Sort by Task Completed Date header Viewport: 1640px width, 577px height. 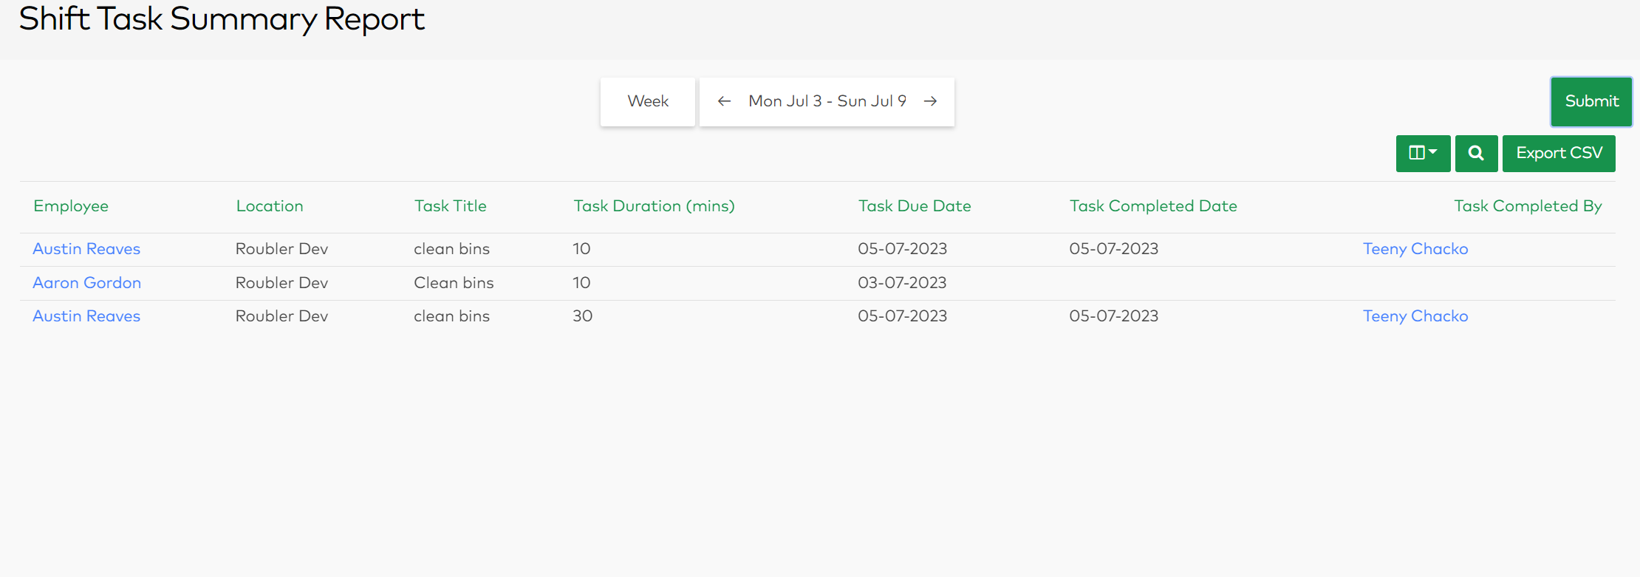pyautogui.click(x=1153, y=206)
